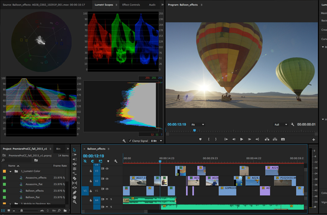
Task: Go to Out point
Action: [x=257, y=139]
